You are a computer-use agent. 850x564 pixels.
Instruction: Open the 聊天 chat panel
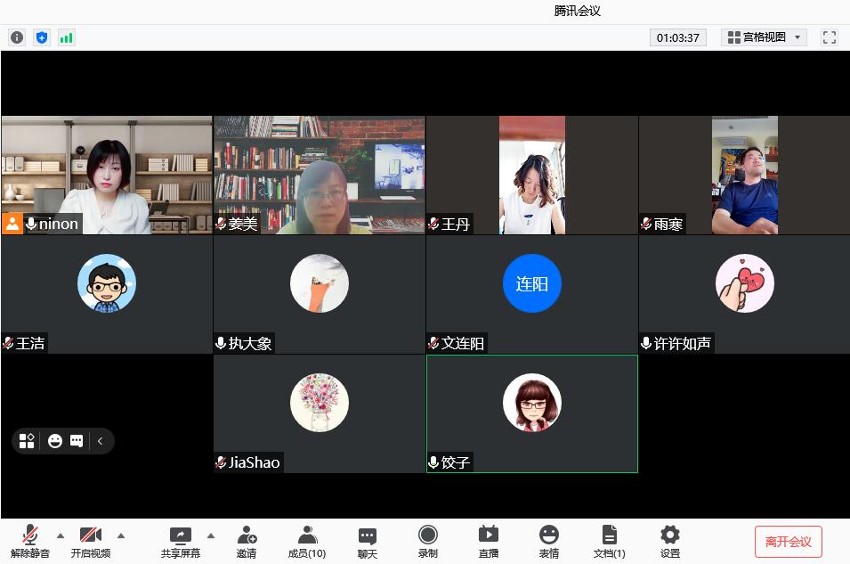pyautogui.click(x=368, y=541)
